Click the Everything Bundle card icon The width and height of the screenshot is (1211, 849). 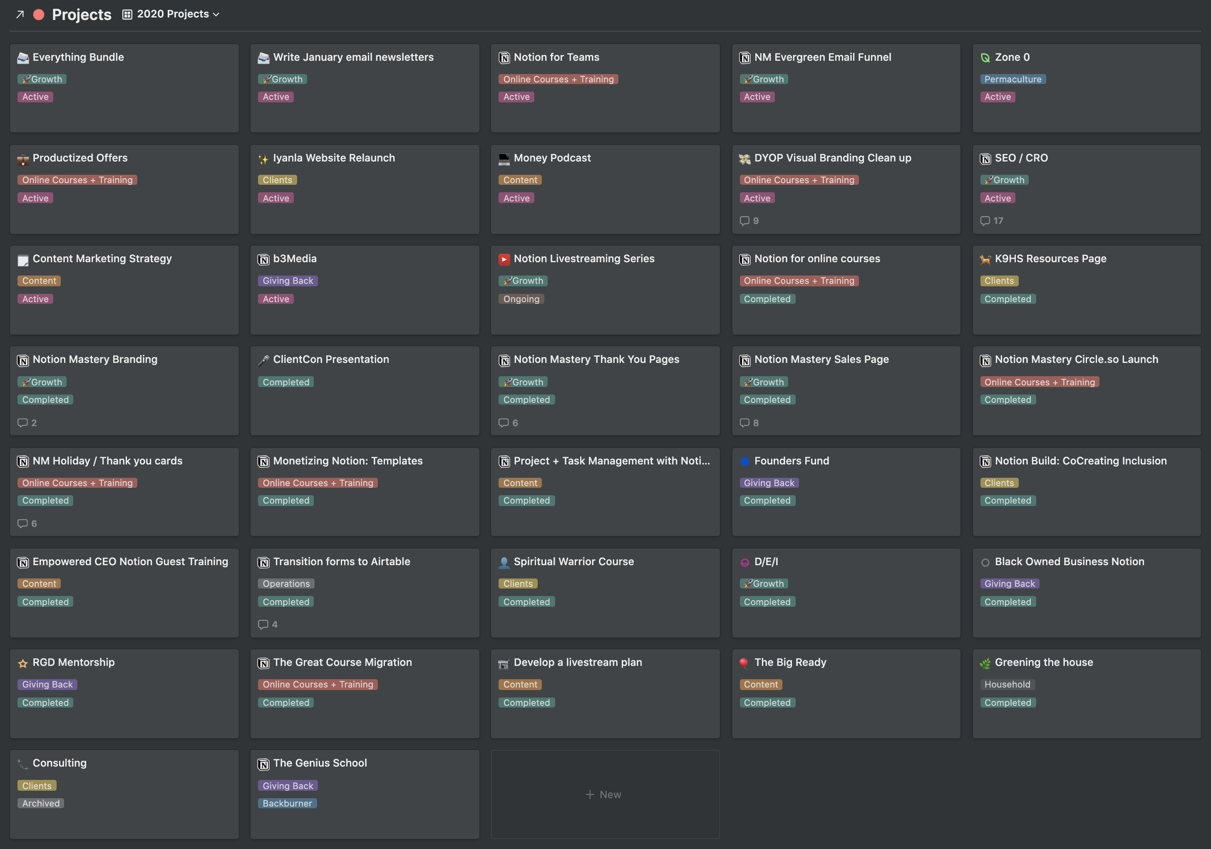pos(22,57)
